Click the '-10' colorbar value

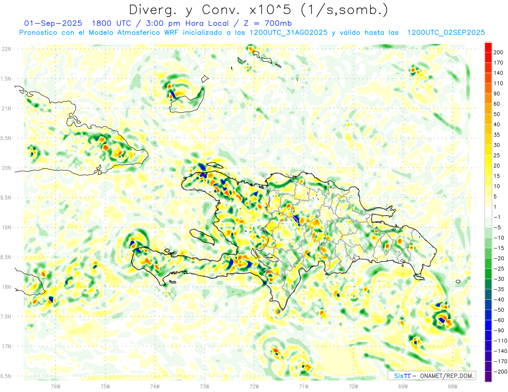(x=499, y=238)
